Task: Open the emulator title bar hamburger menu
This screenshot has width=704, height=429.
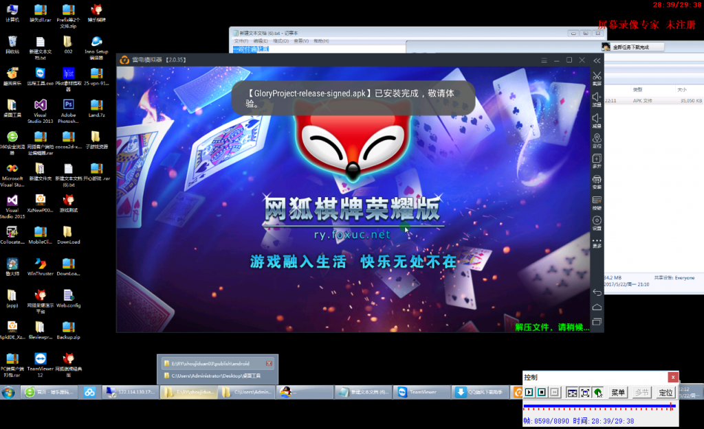Action: pos(544,60)
